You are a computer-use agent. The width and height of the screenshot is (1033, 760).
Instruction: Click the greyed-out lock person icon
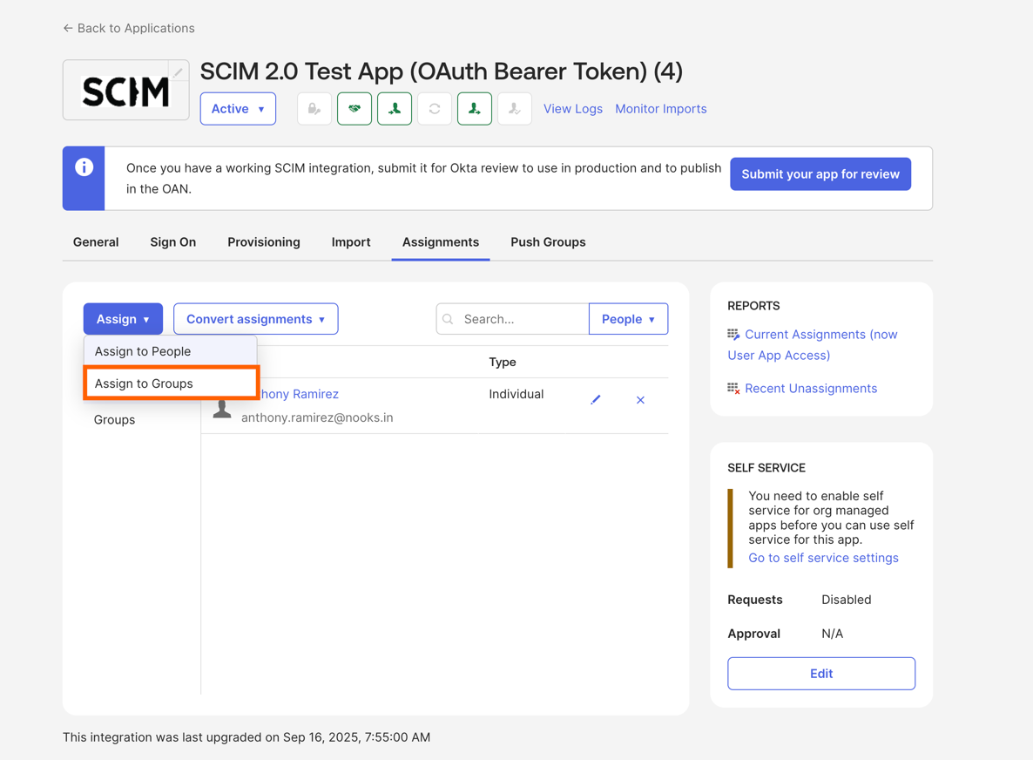(x=314, y=109)
